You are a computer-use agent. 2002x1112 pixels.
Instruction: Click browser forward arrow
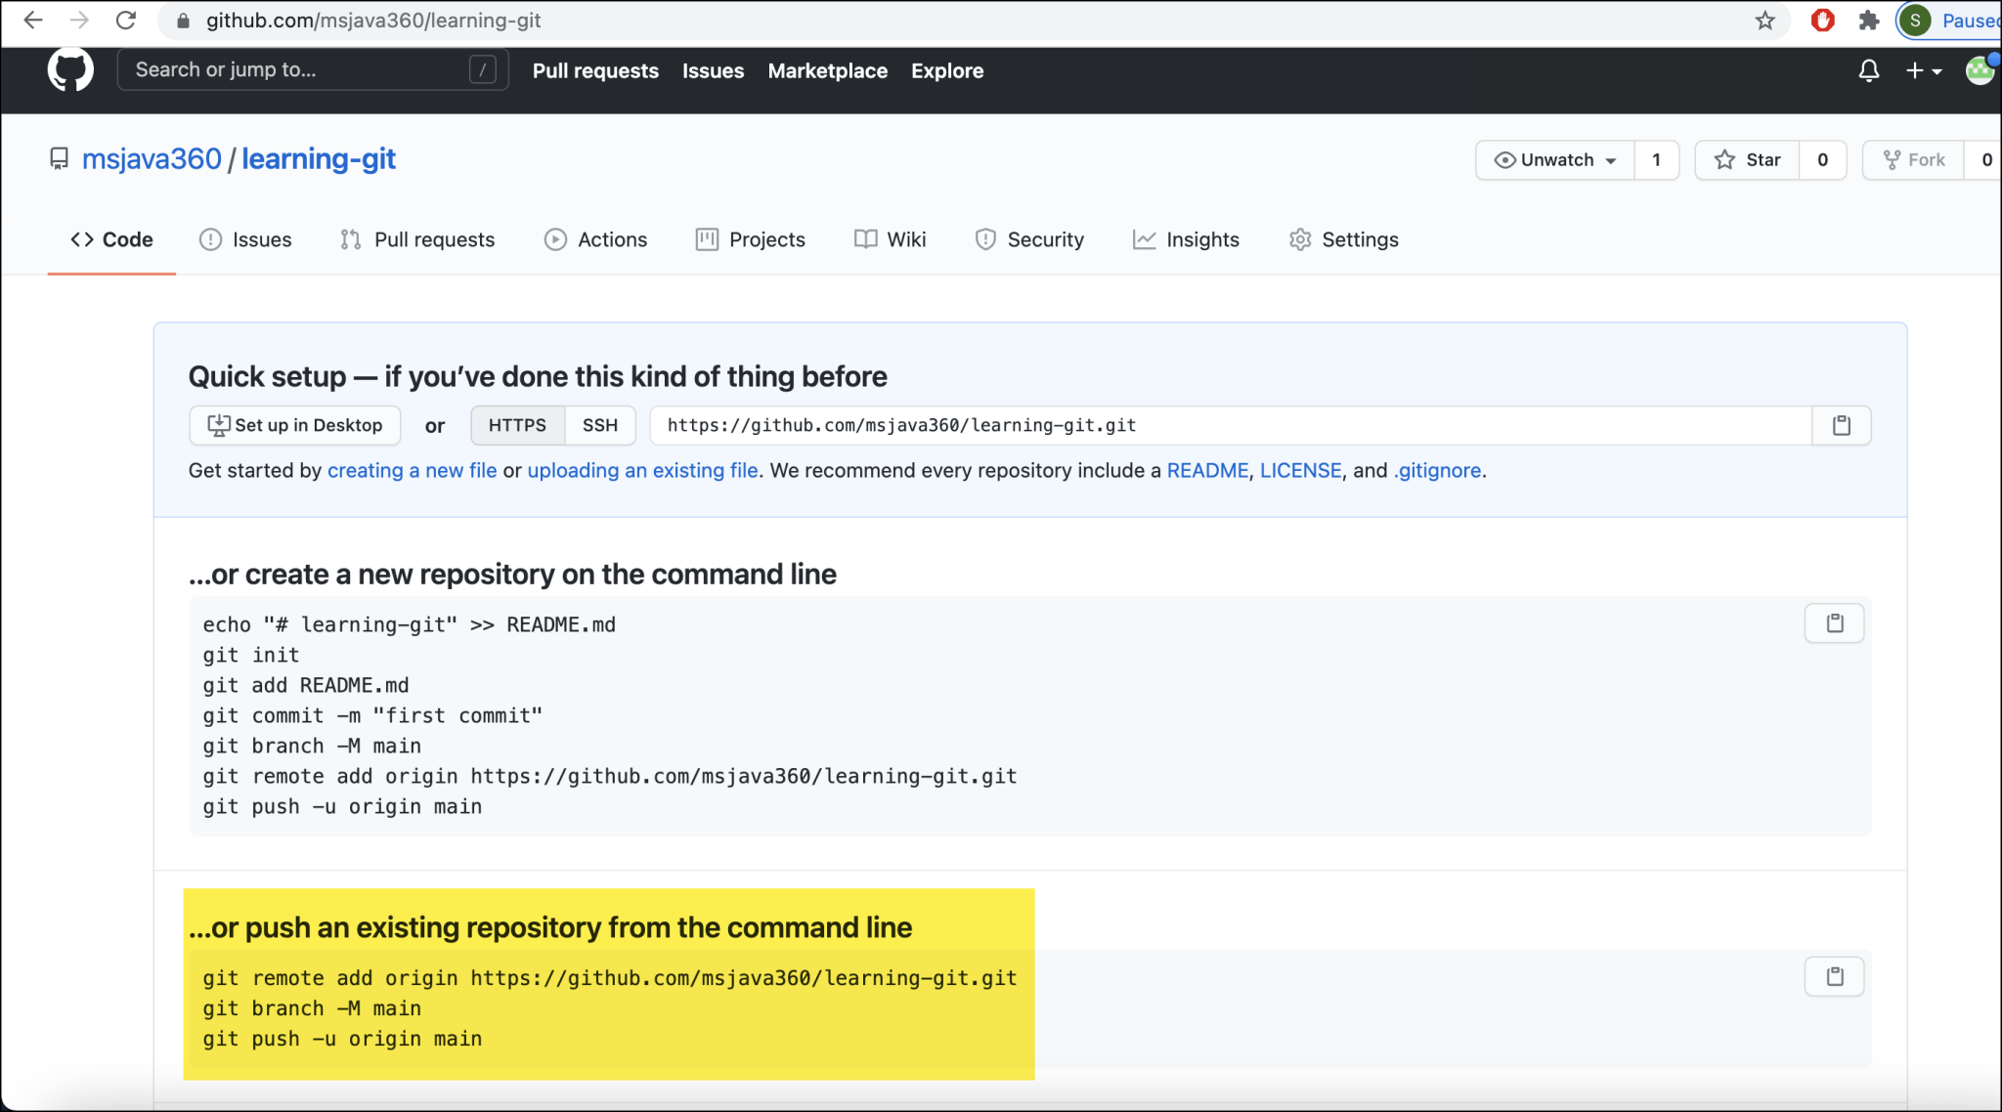79,21
